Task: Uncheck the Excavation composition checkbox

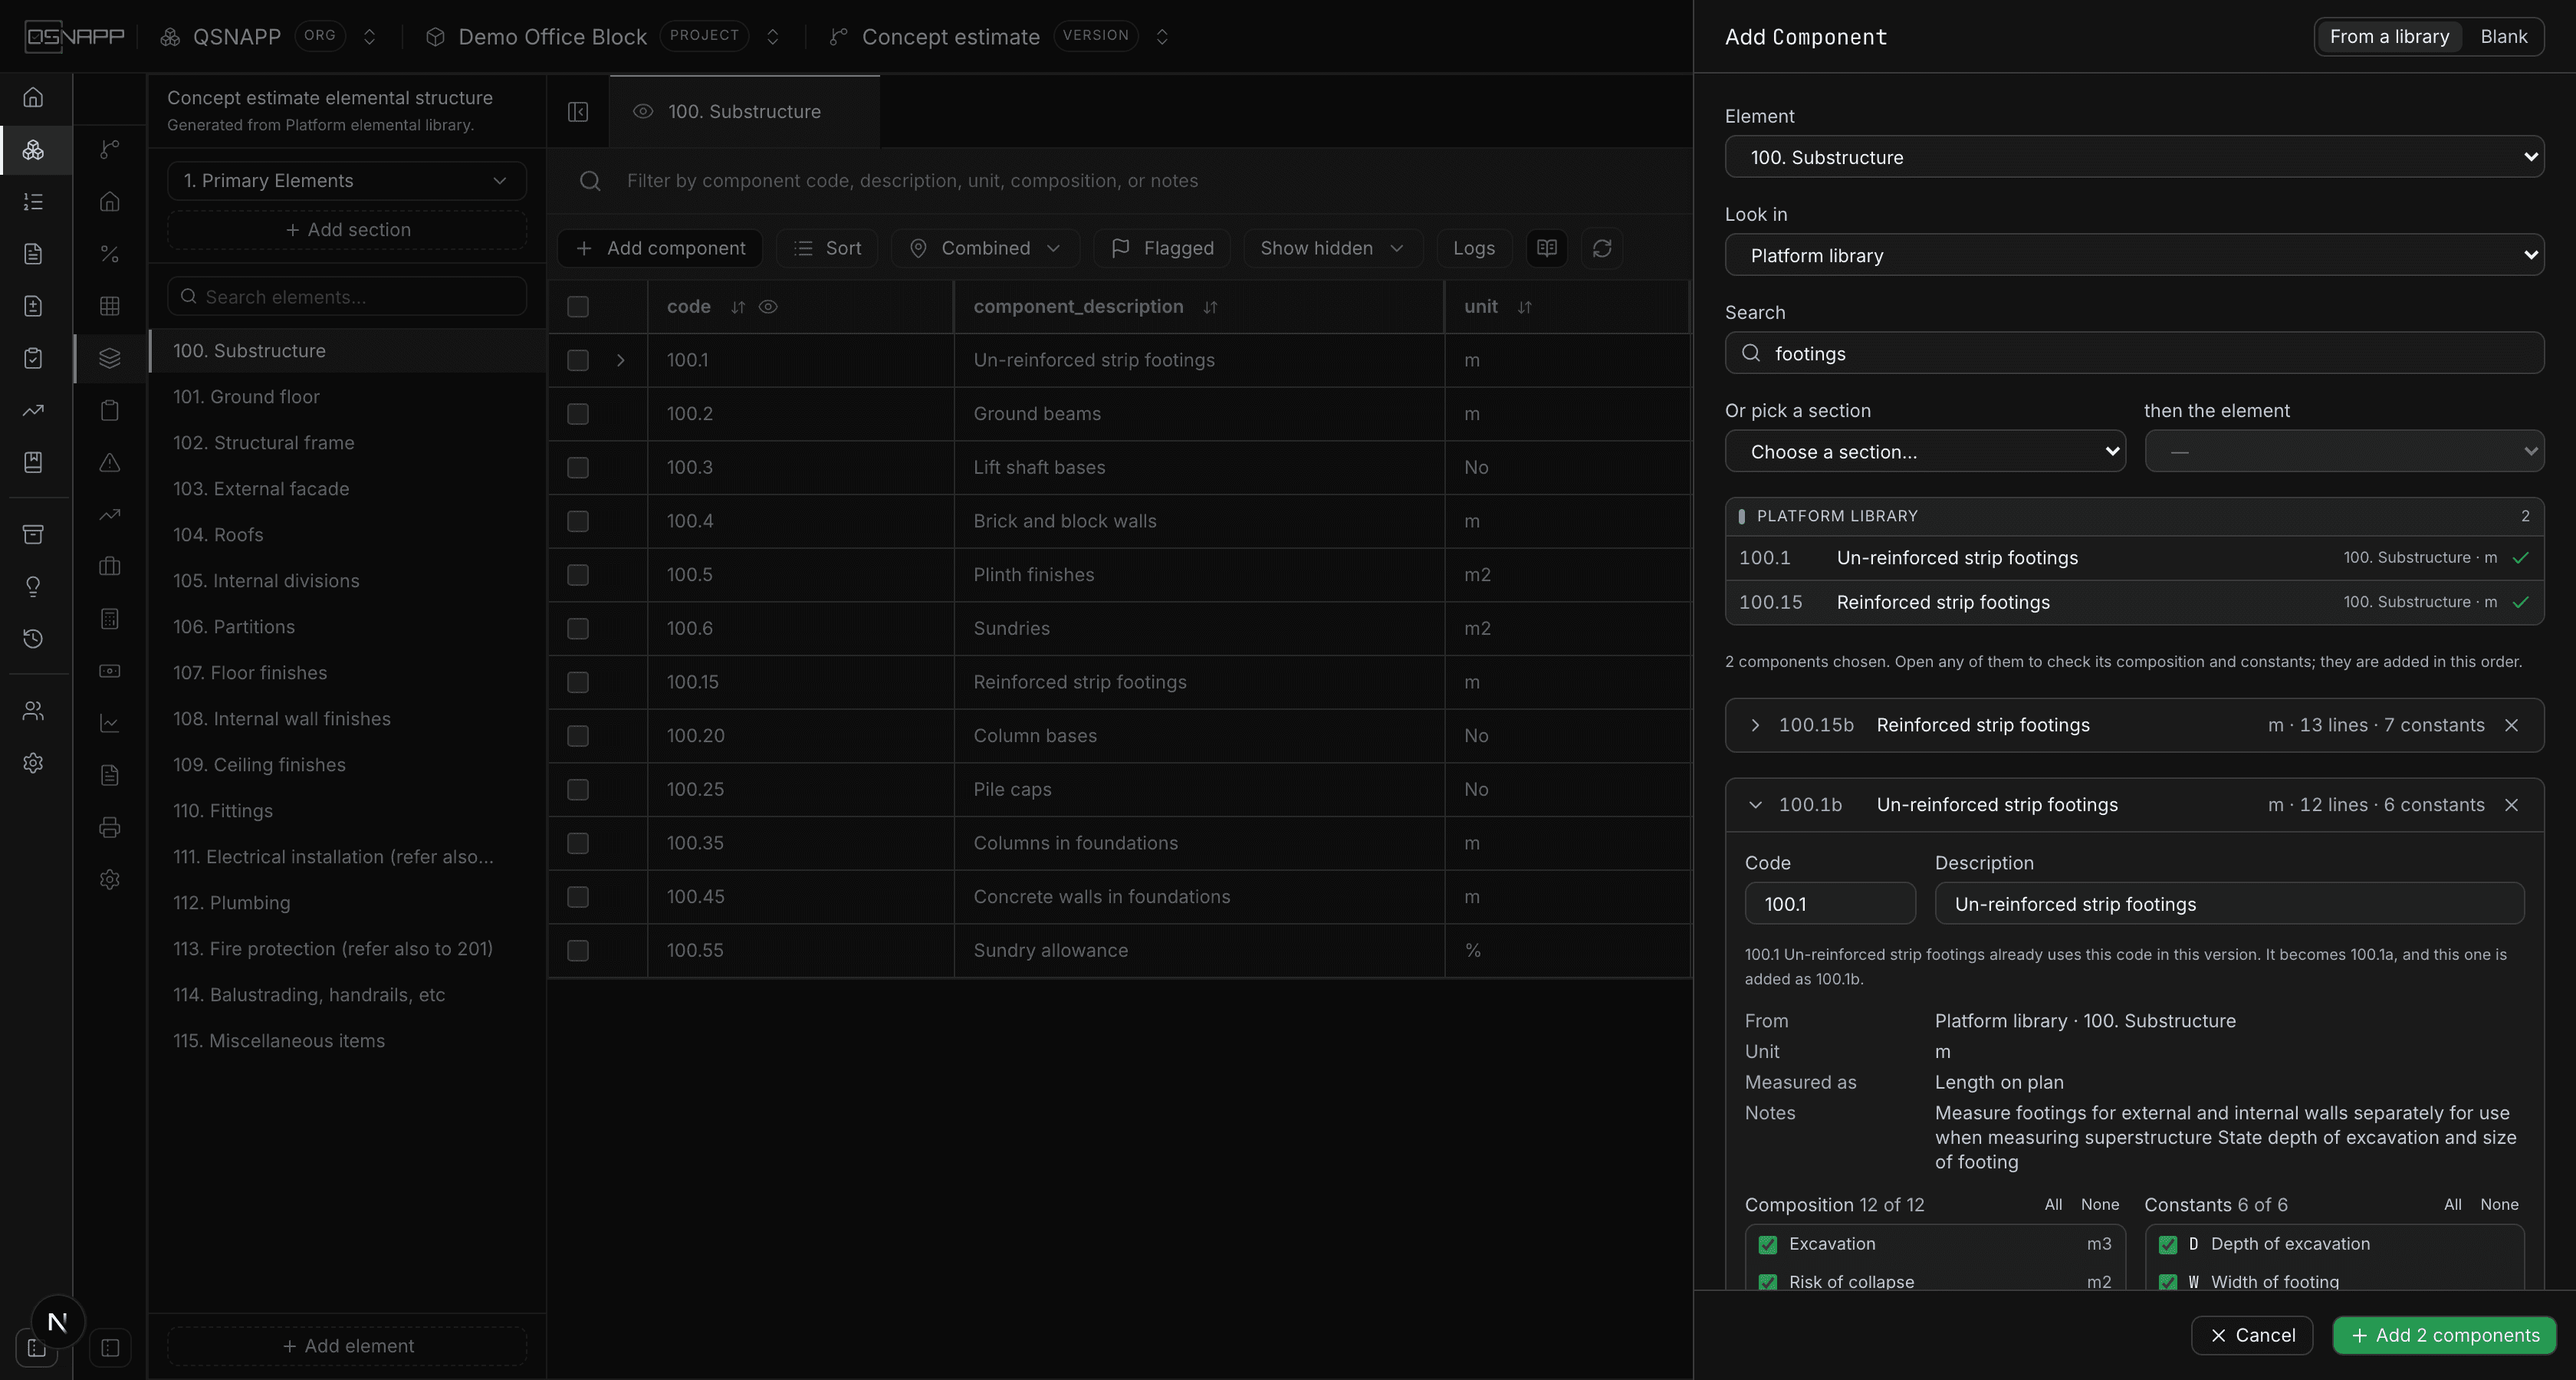Action: coord(1768,1245)
